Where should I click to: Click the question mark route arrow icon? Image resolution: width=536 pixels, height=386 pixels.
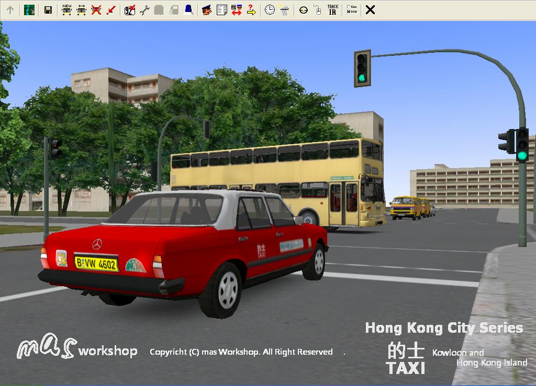pyautogui.click(x=251, y=10)
